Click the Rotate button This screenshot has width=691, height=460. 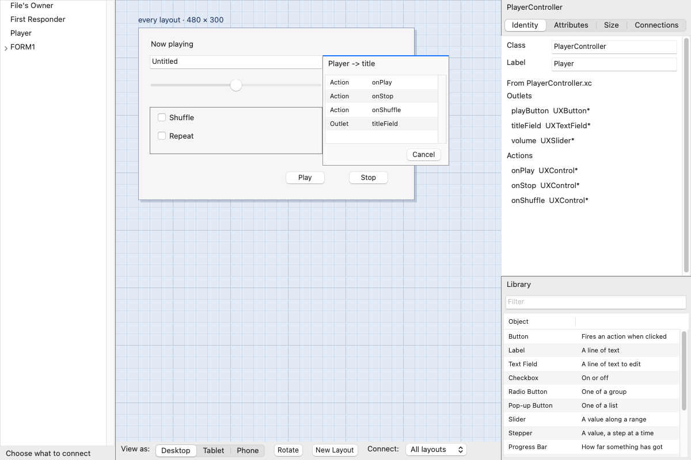(x=288, y=450)
